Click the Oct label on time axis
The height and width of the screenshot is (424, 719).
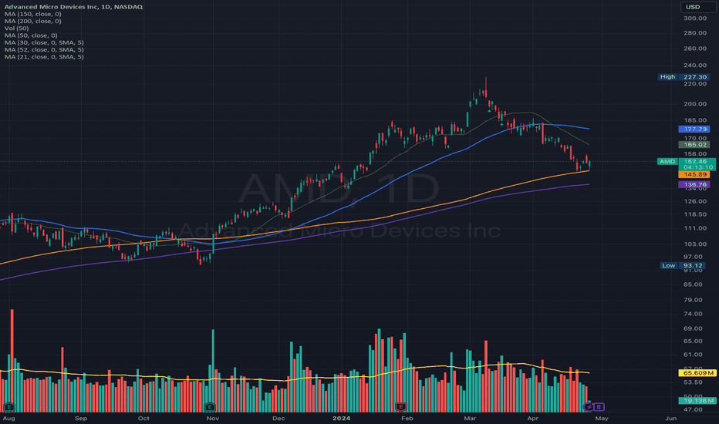(143, 418)
